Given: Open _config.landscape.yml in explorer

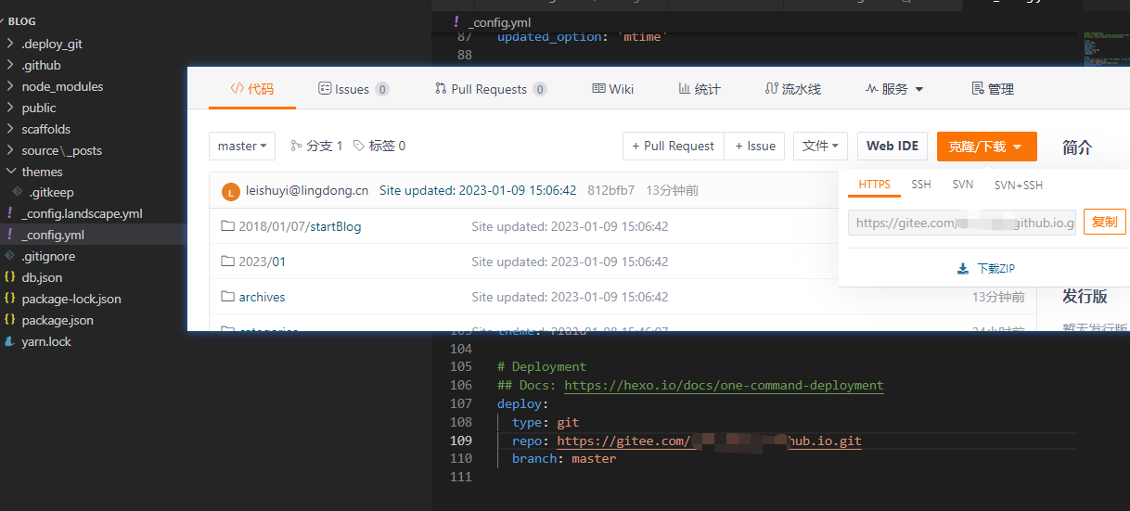Looking at the screenshot, I should pyautogui.click(x=82, y=213).
